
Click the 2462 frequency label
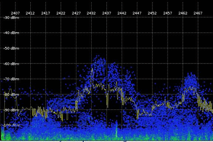click(183, 13)
